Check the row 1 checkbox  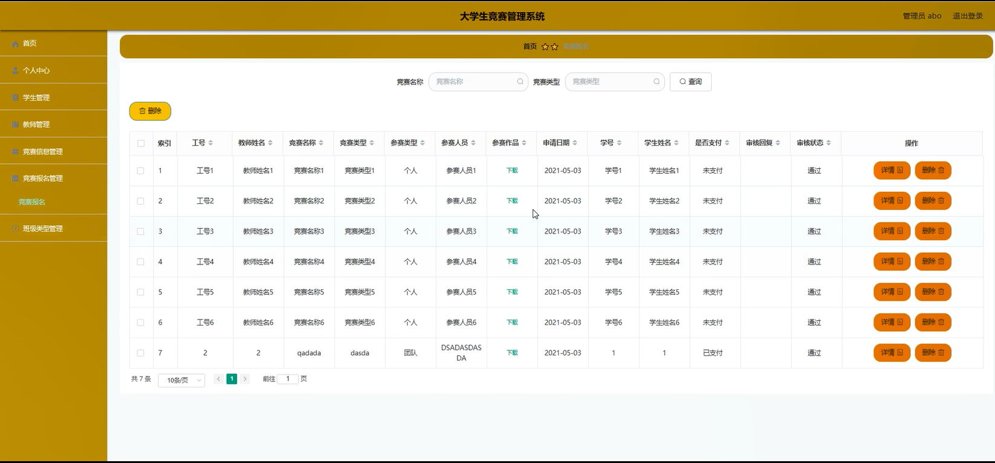pyautogui.click(x=140, y=171)
